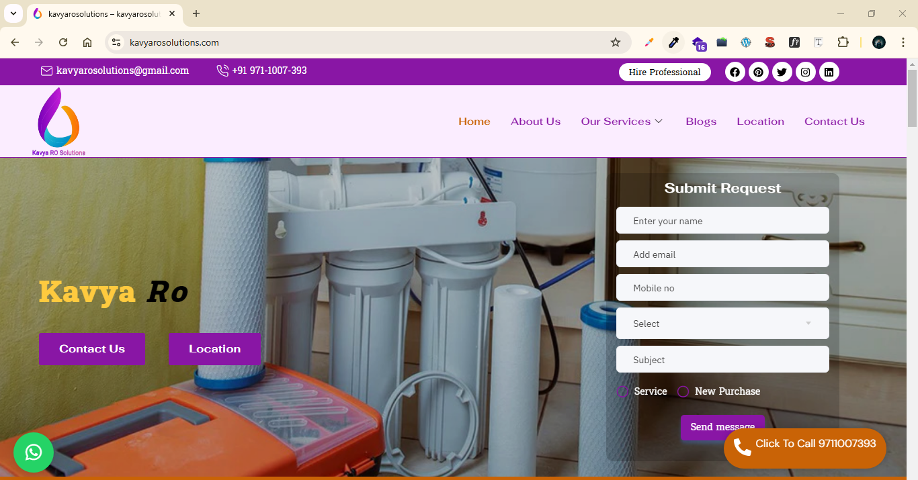Open the extension with badge 16

698,43
